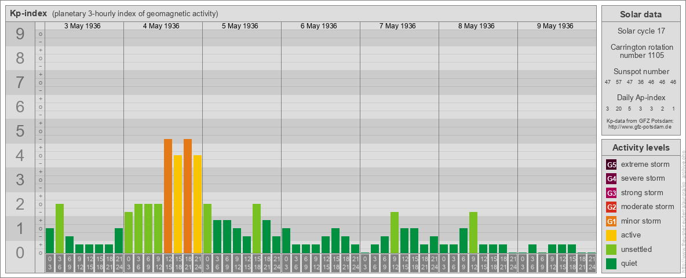Screen dimensions: 686x278
Task: Click the 'extreme storm' legend label
Action: pos(645,165)
